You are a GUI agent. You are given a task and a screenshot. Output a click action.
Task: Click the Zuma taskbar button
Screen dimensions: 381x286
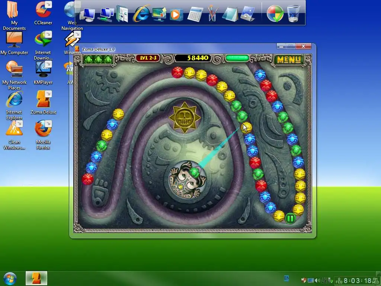coord(36,278)
